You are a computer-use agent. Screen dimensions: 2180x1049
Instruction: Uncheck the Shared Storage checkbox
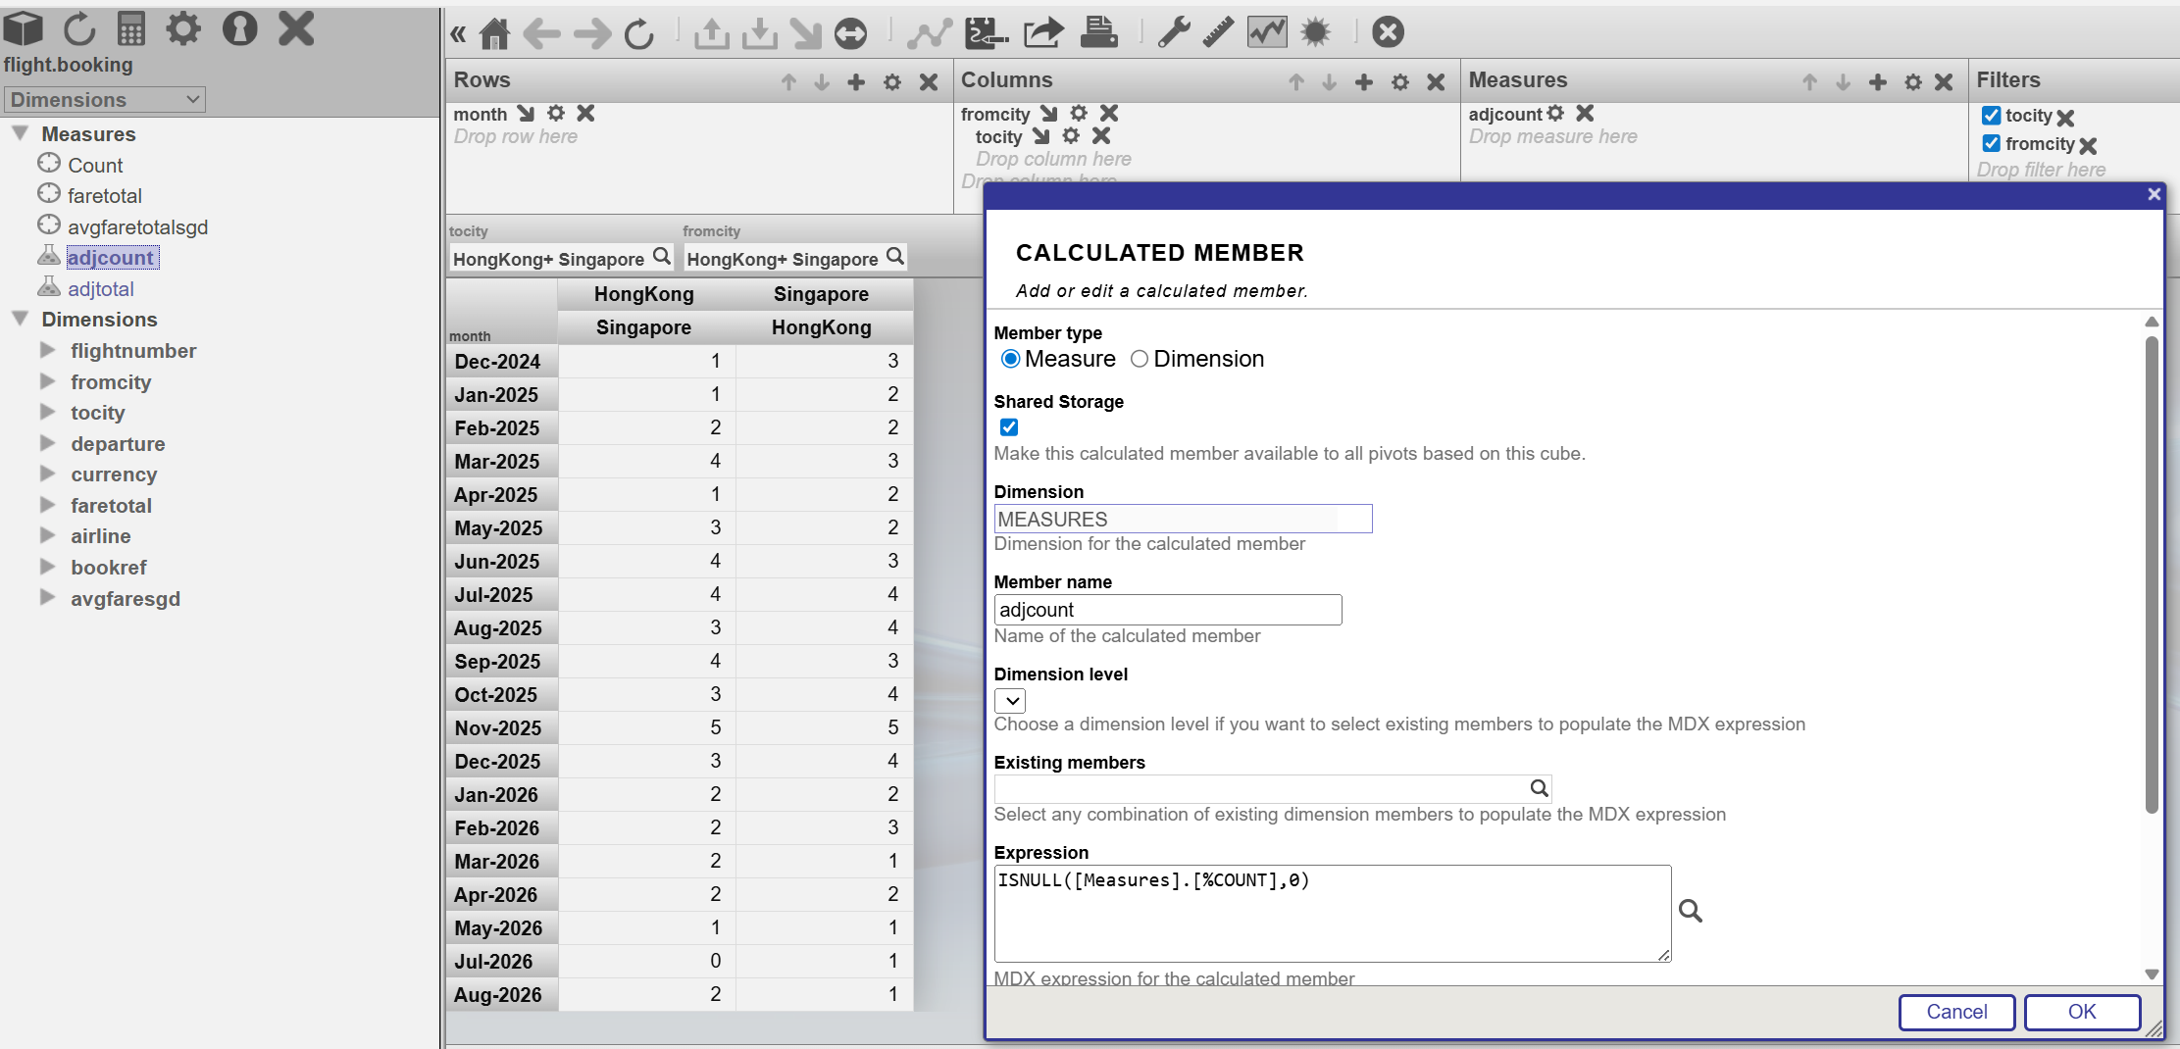coord(1008,427)
